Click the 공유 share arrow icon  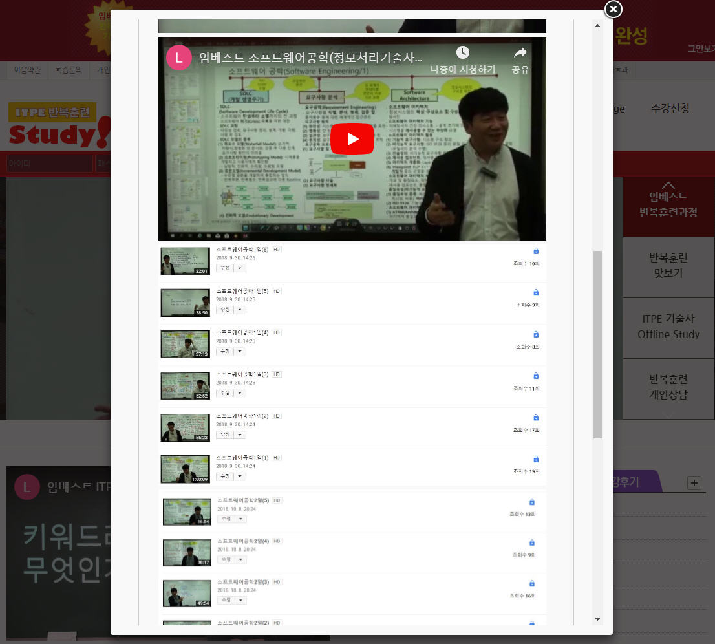pyautogui.click(x=520, y=53)
